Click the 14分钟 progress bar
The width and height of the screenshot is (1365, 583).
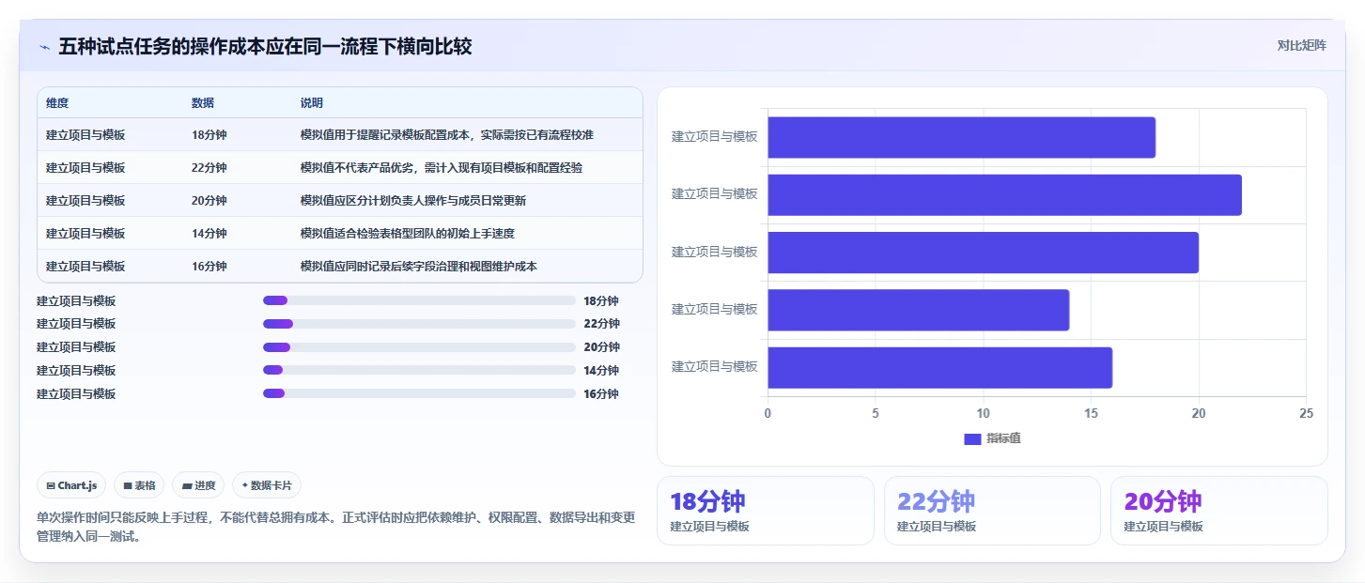pyautogui.click(x=419, y=370)
